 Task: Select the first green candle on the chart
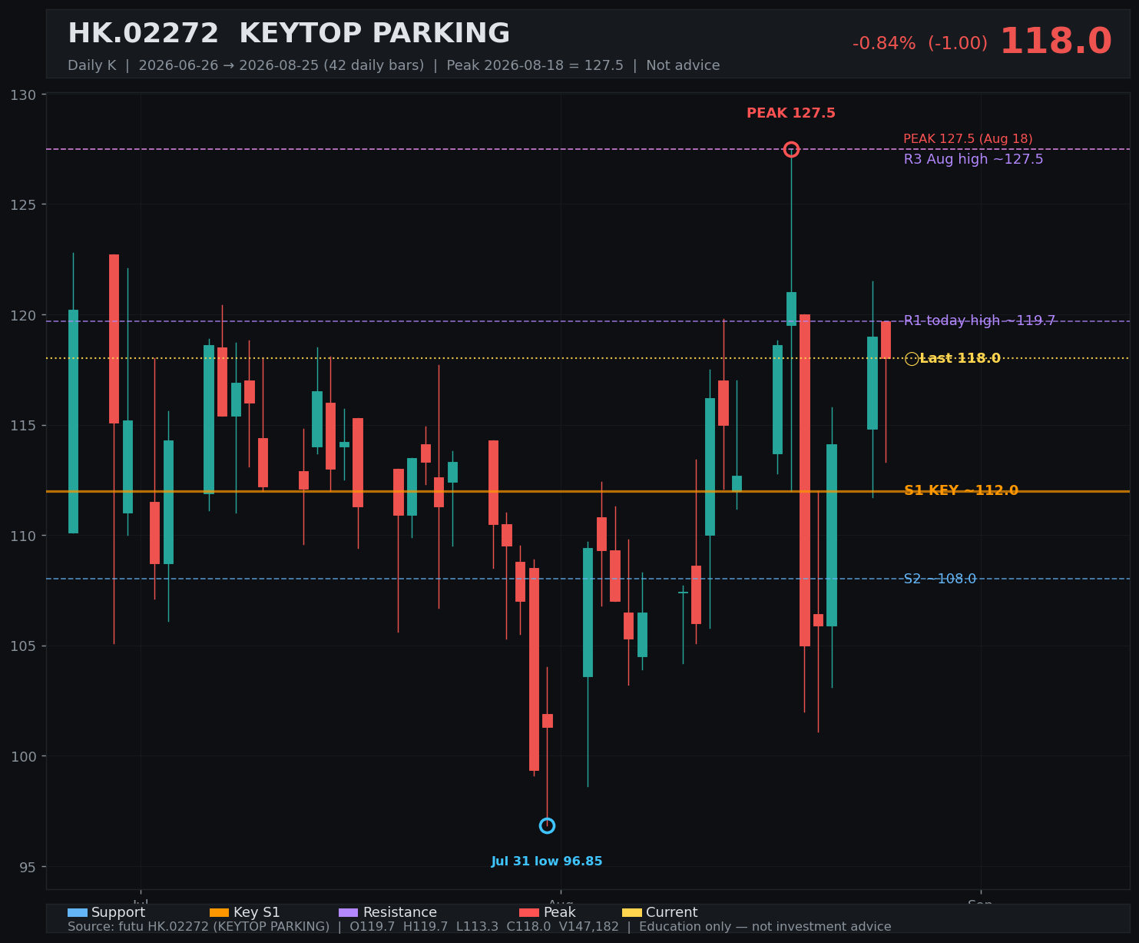click(x=73, y=421)
